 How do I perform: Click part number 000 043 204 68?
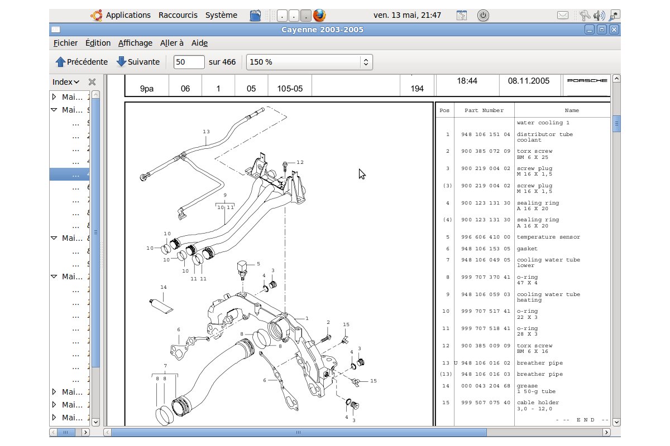pyautogui.click(x=486, y=386)
